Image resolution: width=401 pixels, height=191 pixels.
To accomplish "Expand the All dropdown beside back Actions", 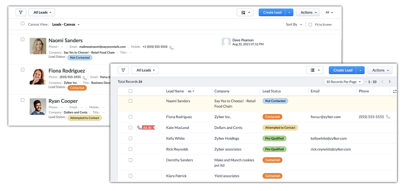I will point(329,12).
